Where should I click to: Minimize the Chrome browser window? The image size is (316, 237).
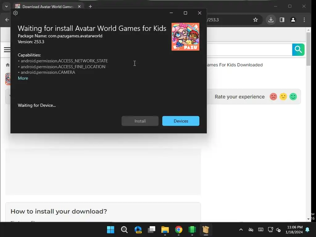[276, 6]
